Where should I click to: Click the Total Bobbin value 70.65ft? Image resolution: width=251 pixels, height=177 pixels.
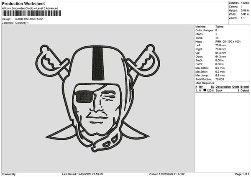220,79
